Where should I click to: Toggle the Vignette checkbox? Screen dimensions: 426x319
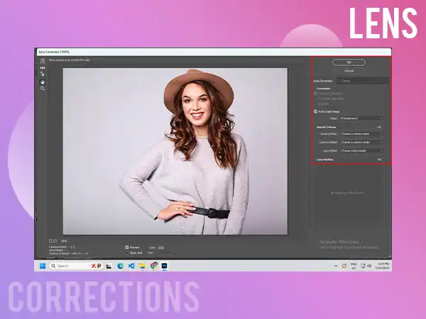tap(315, 104)
